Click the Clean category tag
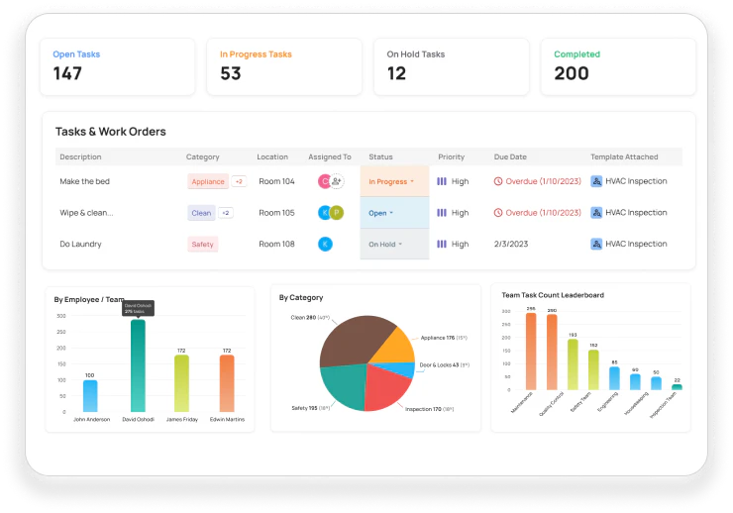Image resolution: width=733 pixels, height=513 pixels. (201, 213)
